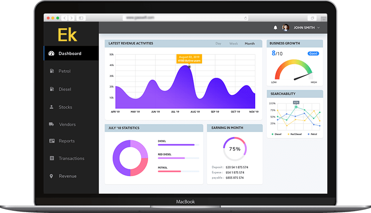
Task: Switch the revenue chart to Week view
Action: (233, 44)
